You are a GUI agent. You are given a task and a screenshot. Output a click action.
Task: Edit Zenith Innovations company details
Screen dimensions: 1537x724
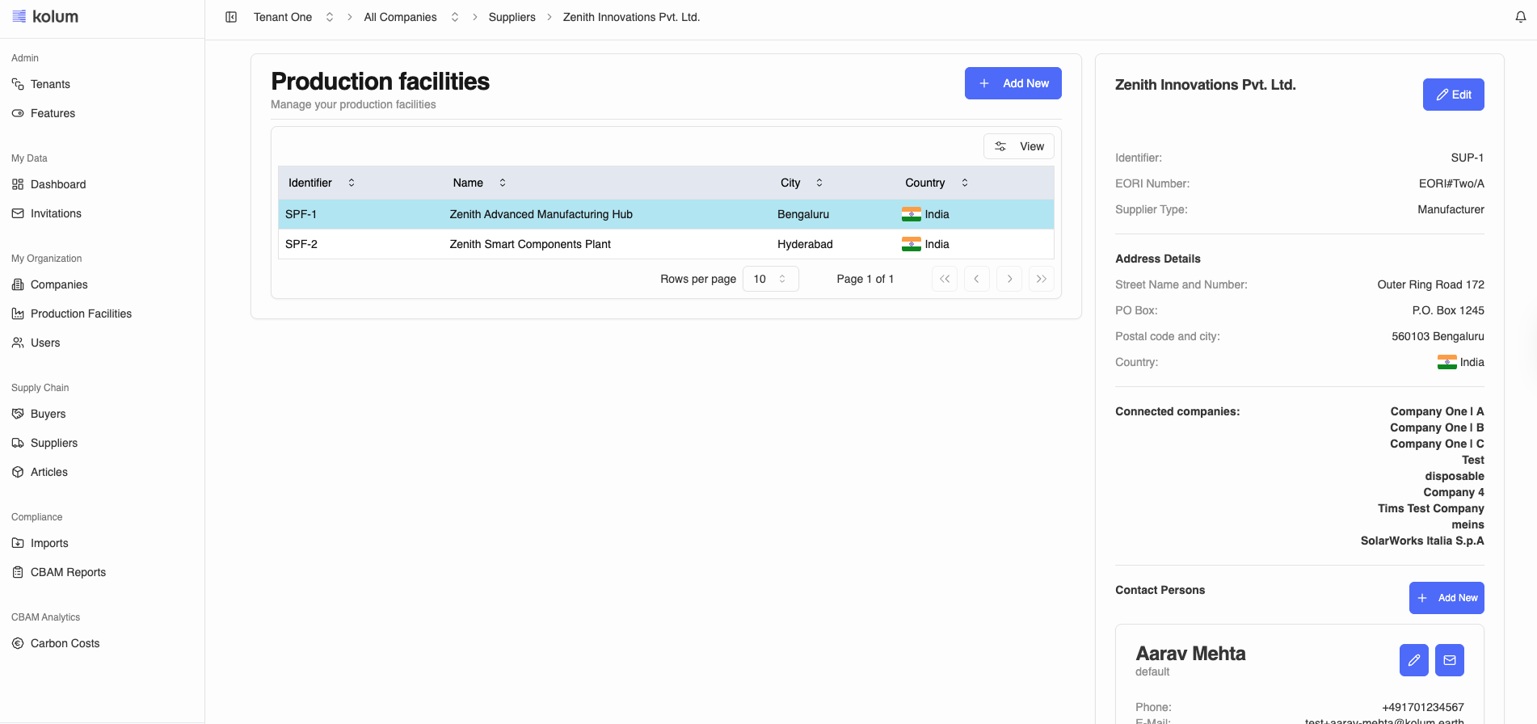point(1453,95)
